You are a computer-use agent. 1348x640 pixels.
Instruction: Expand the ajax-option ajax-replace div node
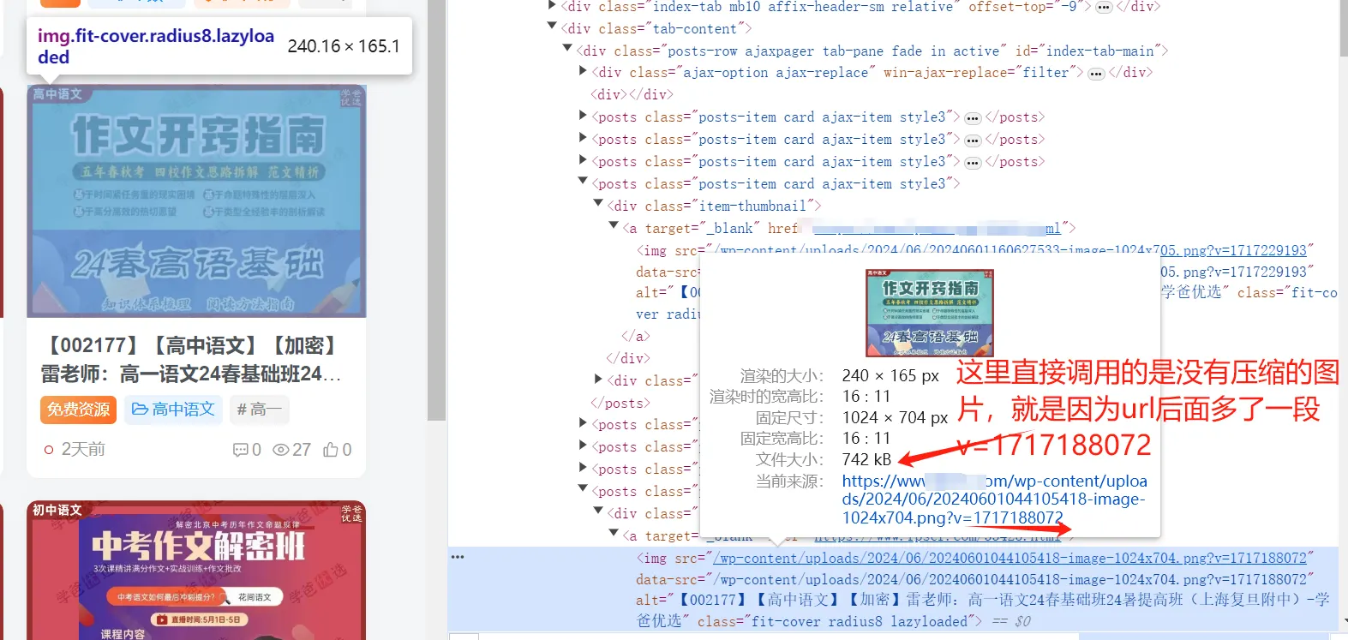click(x=583, y=72)
